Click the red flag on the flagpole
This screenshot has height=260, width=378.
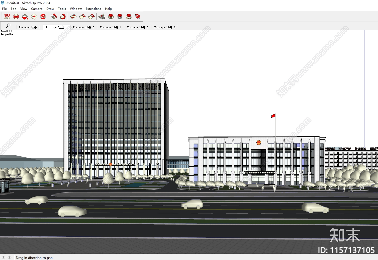[273, 116]
